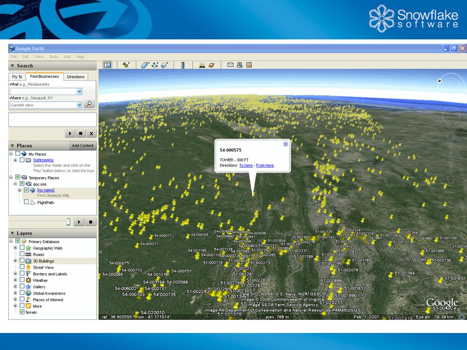
Task: Add a polygon using toolbar icon
Action: click(x=145, y=65)
